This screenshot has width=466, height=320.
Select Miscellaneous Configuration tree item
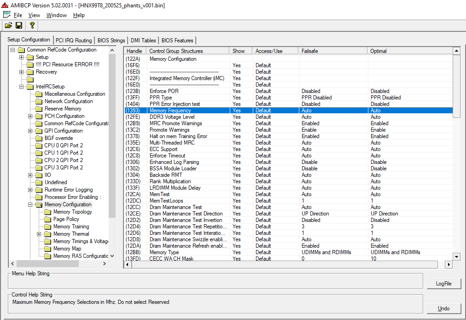75,94
